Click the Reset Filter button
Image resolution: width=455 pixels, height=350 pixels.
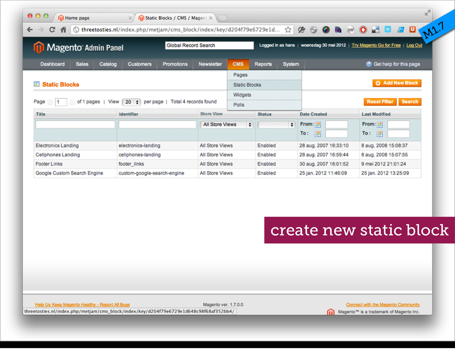point(380,102)
